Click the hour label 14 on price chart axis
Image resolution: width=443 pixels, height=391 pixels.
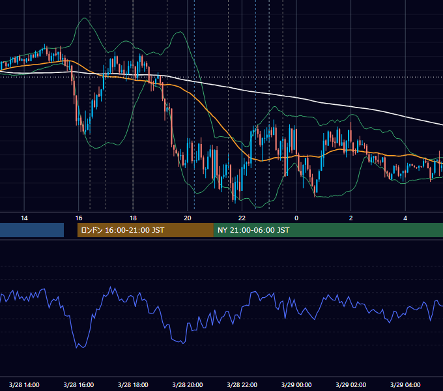pyautogui.click(x=24, y=218)
